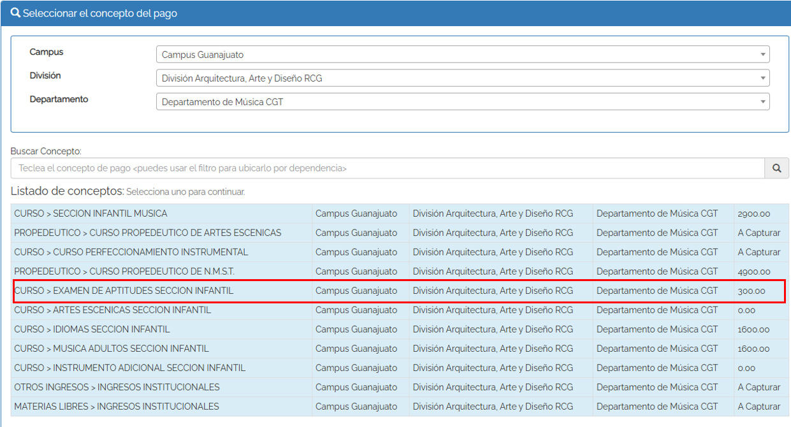Select OTROS INGRESOS > INGRESOS INSTITUCIONALES
The image size is (791, 427).
(117, 387)
